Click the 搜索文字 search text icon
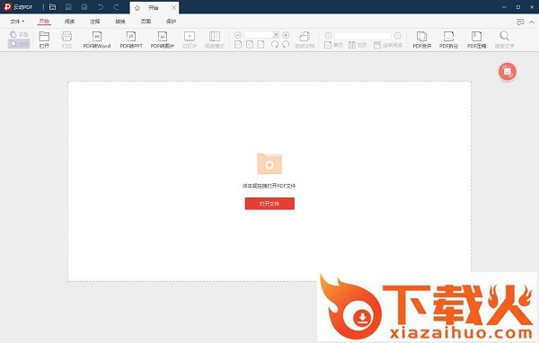This screenshot has height=343, width=539. point(504,40)
